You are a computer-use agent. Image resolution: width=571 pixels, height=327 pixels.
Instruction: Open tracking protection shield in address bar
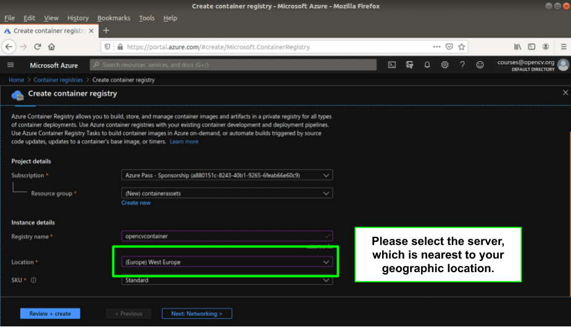107,47
